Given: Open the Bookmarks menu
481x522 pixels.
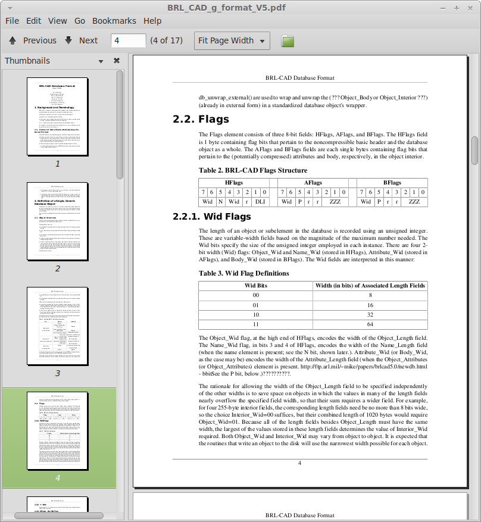Looking at the screenshot, I should pos(114,21).
